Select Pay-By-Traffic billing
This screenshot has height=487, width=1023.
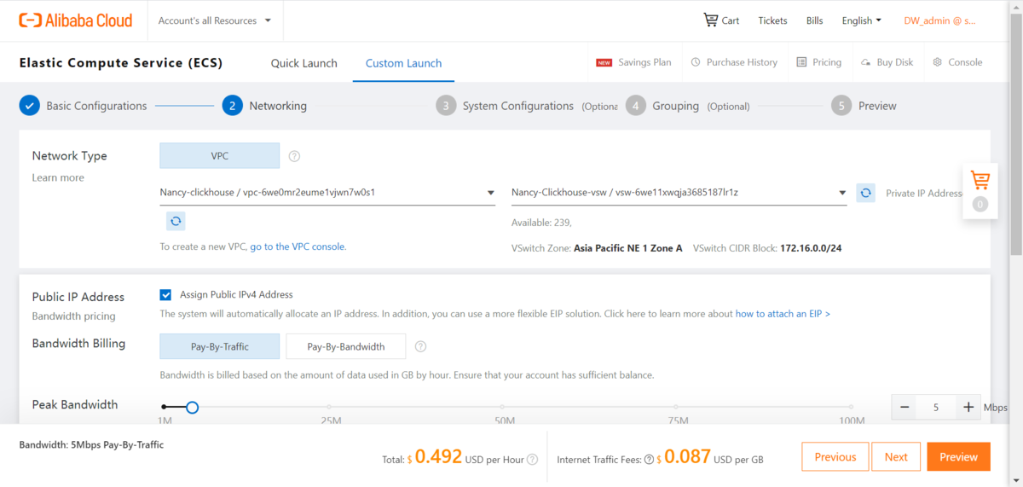[x=219, y=346]
